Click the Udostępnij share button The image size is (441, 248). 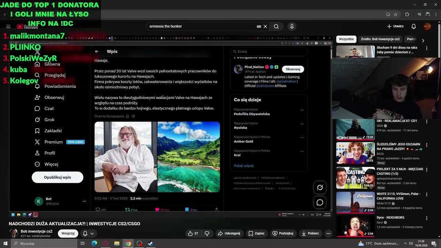[229, 233]
